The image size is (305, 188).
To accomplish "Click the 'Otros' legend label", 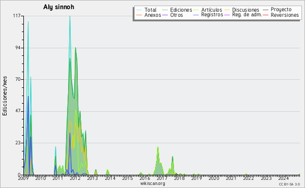I will tap(176, 15).
